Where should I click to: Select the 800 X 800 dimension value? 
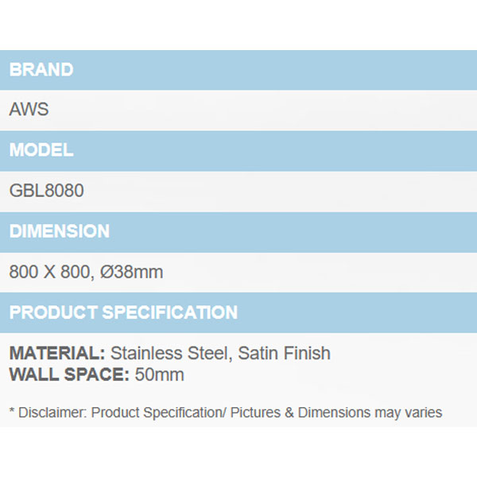click(50, 272)
